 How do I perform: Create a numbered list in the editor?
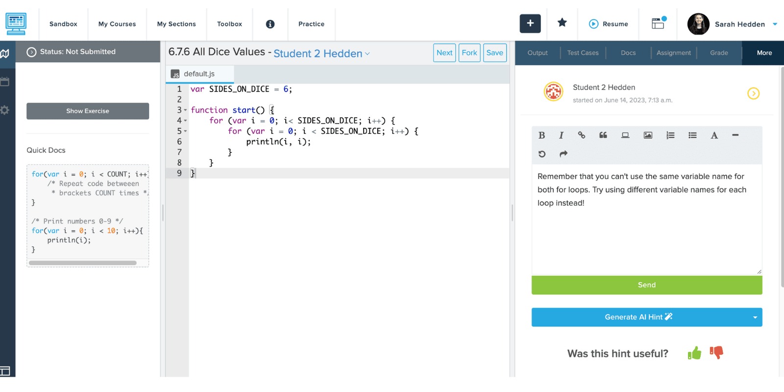[670, 135]
